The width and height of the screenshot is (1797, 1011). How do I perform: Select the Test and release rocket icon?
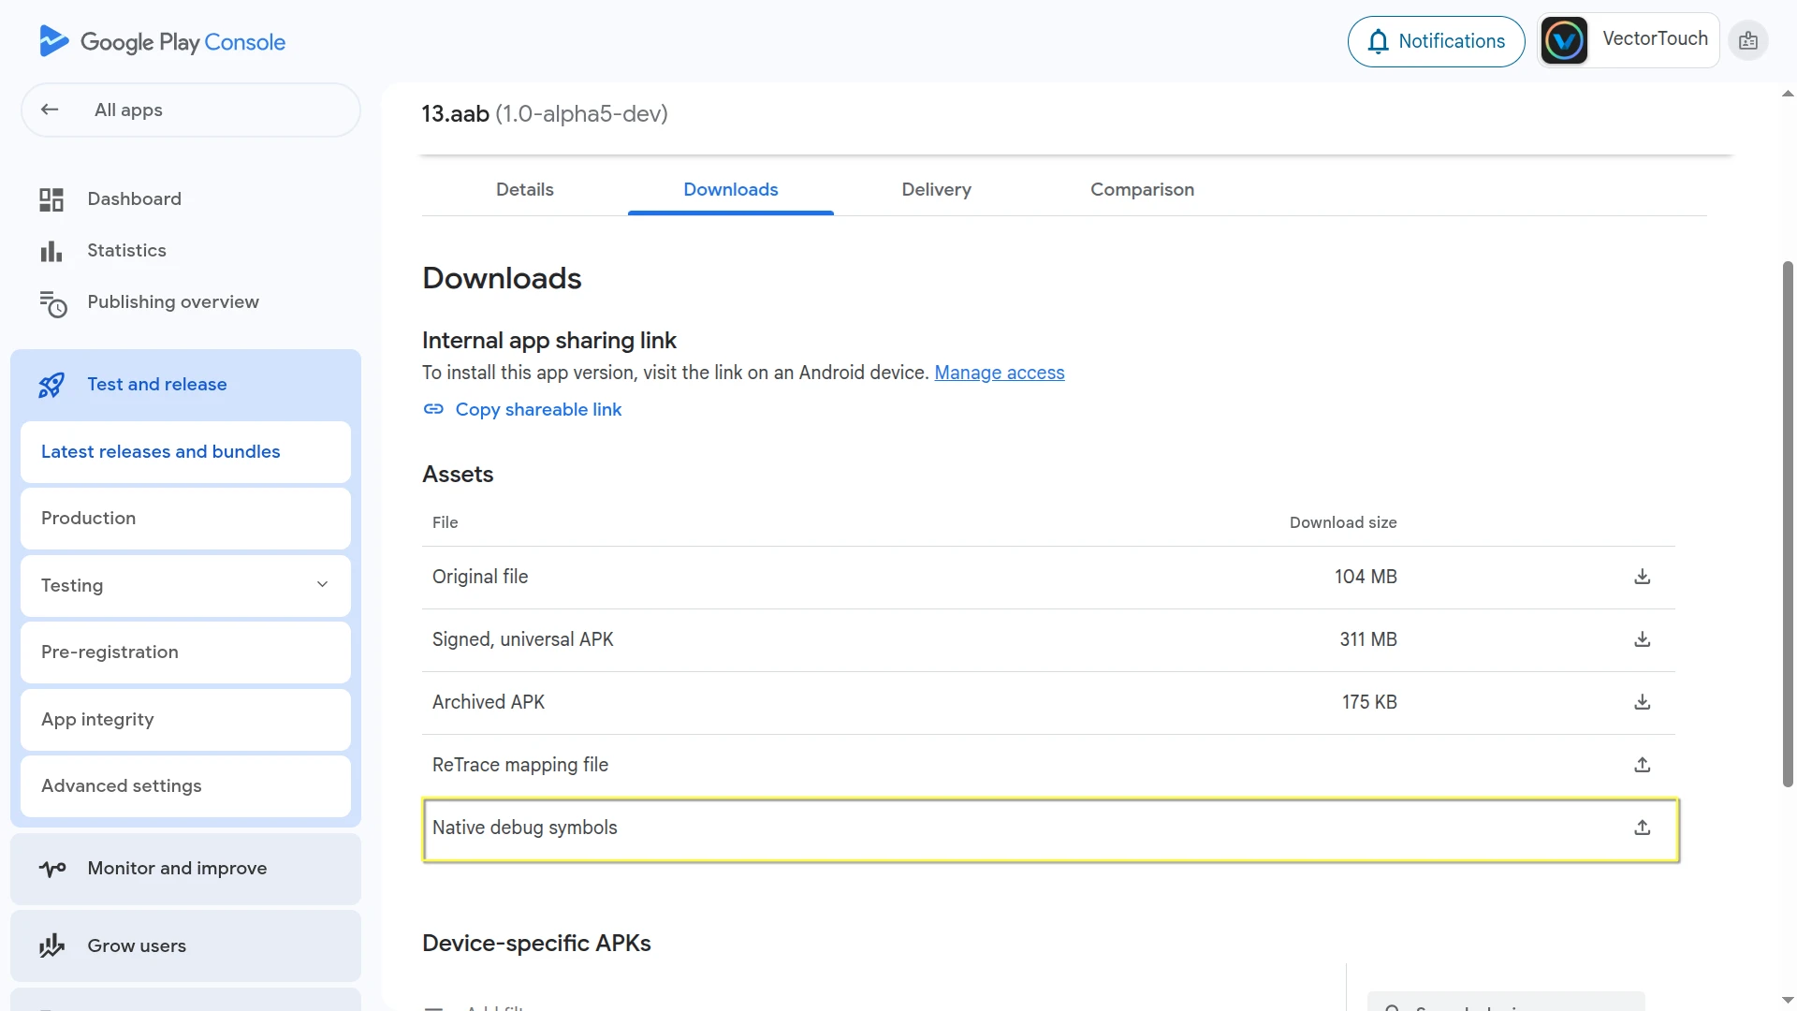pyautogui.click(x=51, y=385)
